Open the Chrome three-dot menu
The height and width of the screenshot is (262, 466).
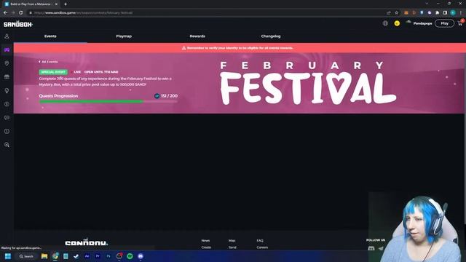tap(461, 13)
